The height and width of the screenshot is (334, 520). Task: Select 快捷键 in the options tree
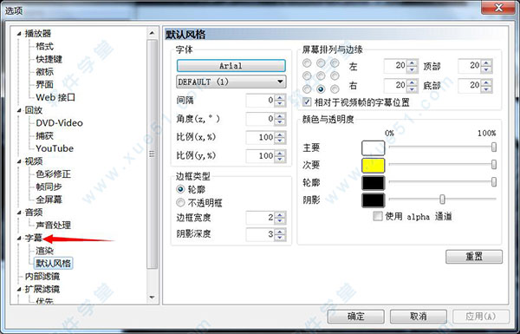point(49,59)
